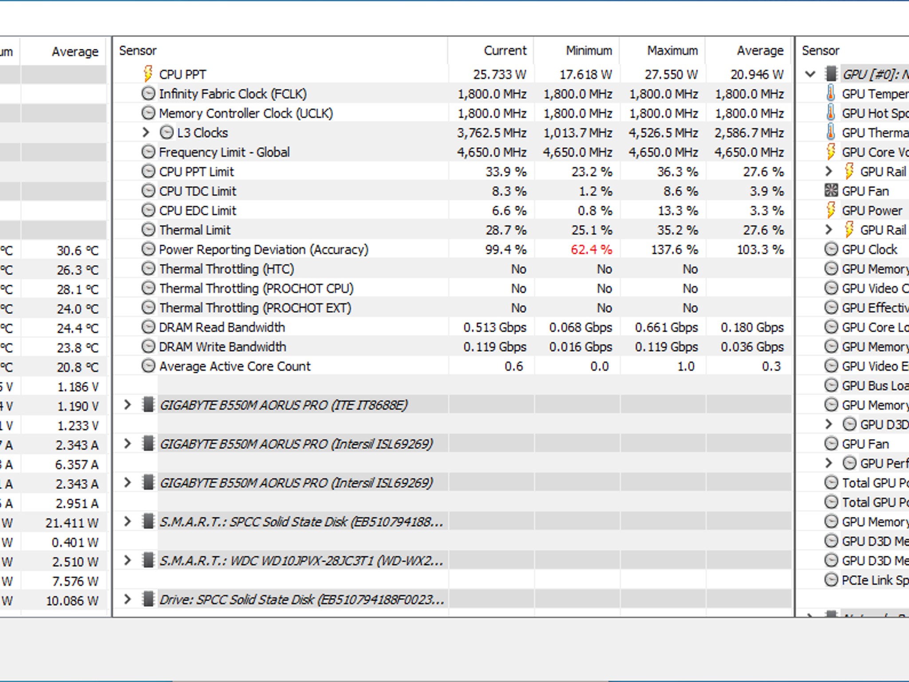The image size is (909, 682).
Task: Click the Power Reporting Deviation icon
Action: tap(148, 249)
